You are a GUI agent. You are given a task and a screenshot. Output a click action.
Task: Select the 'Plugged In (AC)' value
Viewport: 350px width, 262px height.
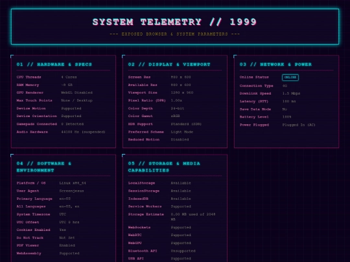tap(299, 125)
